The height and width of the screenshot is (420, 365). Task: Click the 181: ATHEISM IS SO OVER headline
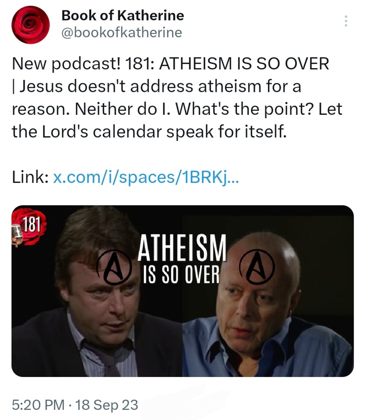point(227,64)
